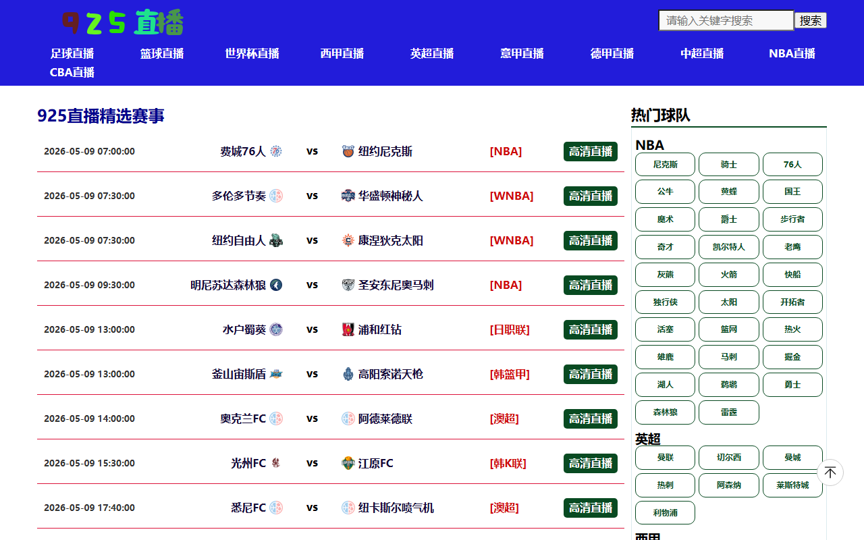The height and width of the screenshot is (540, 864).
Task: Select the 尼克斯 team button
Action: [665, 164]
